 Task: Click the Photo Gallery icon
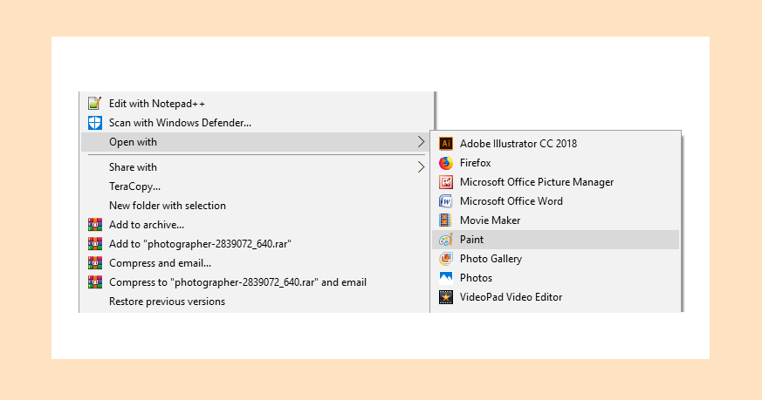[446, 259]
